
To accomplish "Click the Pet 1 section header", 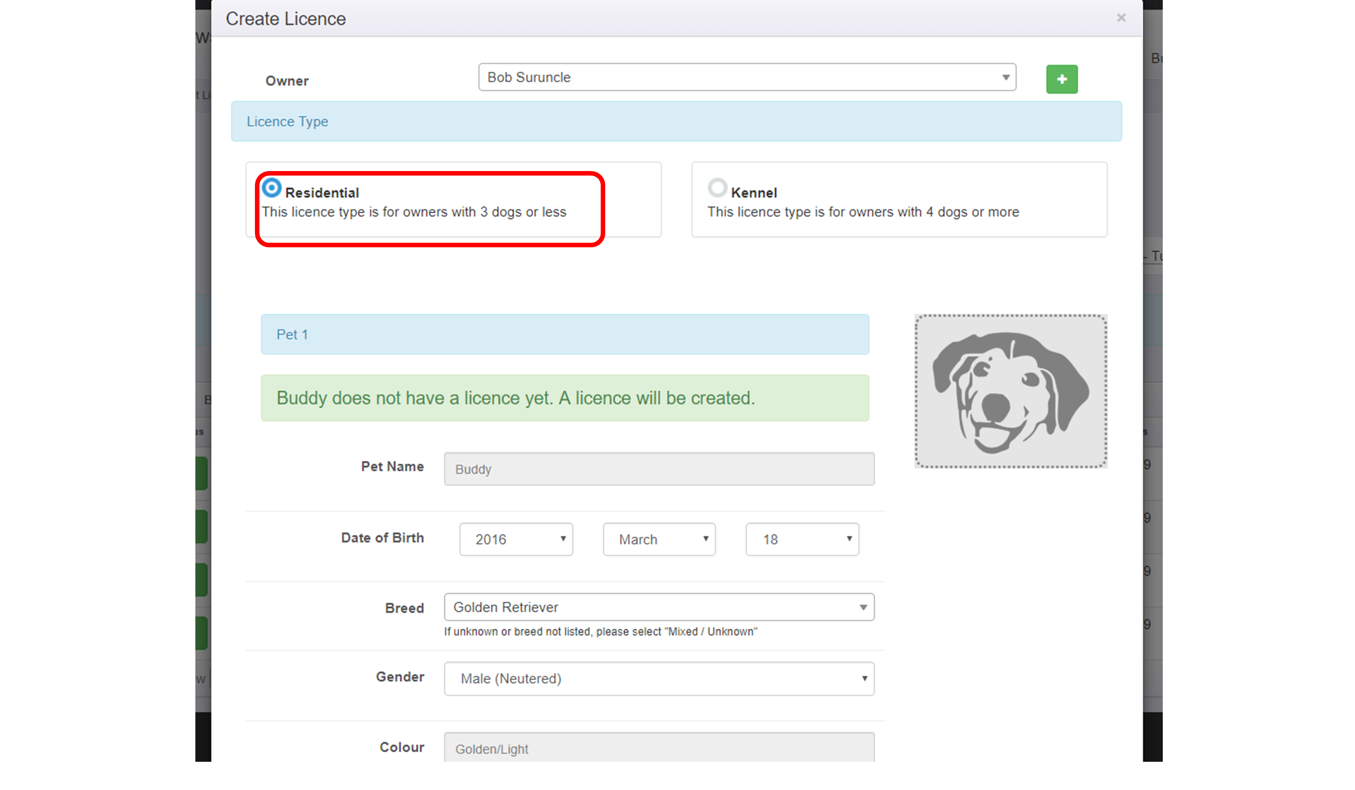I will coord(564,334).
